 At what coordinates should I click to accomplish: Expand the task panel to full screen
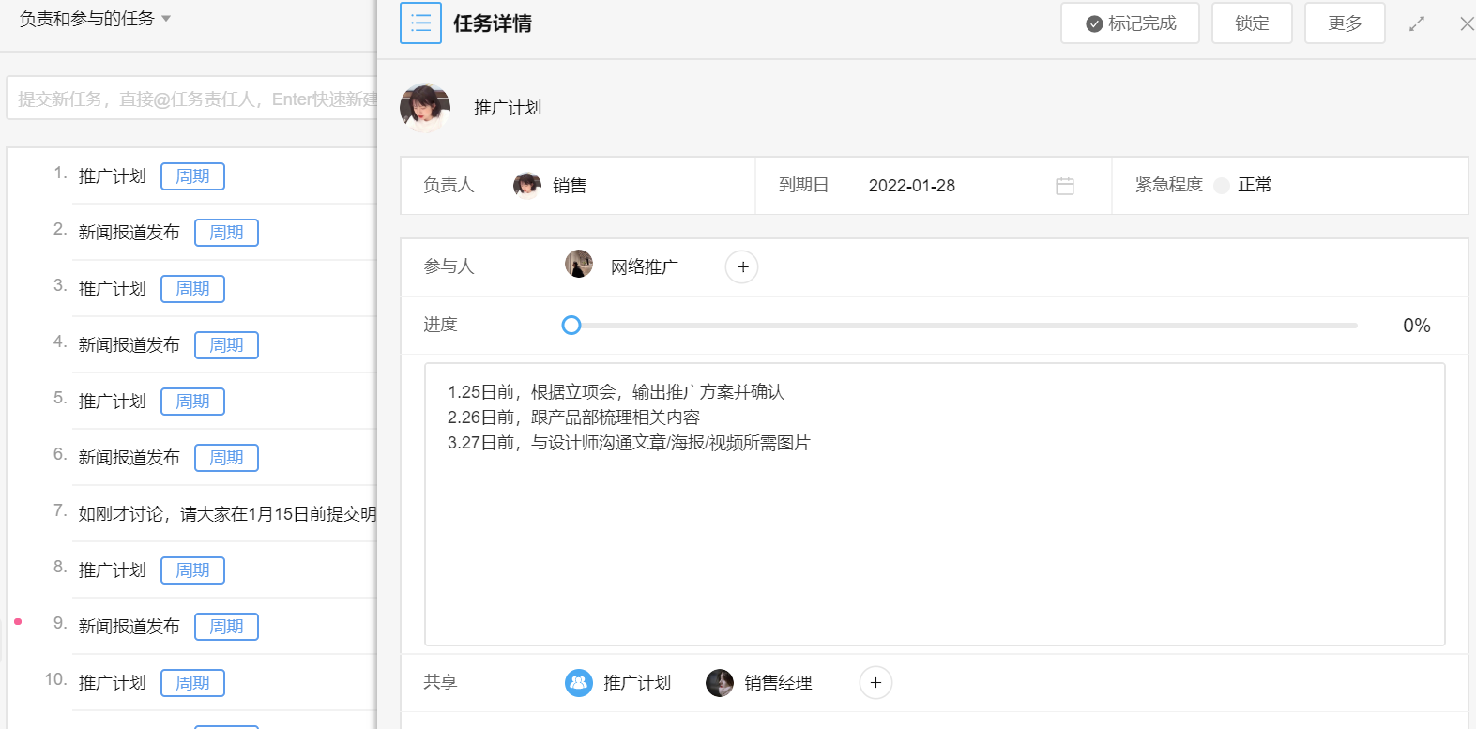tap(1416, 23)
